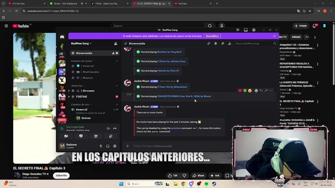Open options for Atrapados! 133 video
This screenshot has height=188, width=335.
[x=318, y=45]
